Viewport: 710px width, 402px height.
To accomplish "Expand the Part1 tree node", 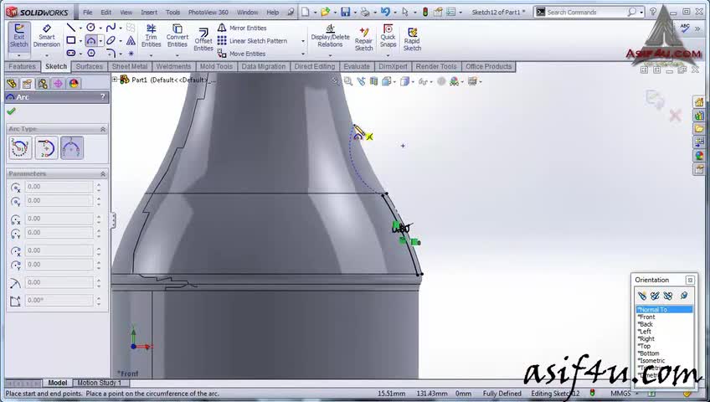I will [115, 80].
